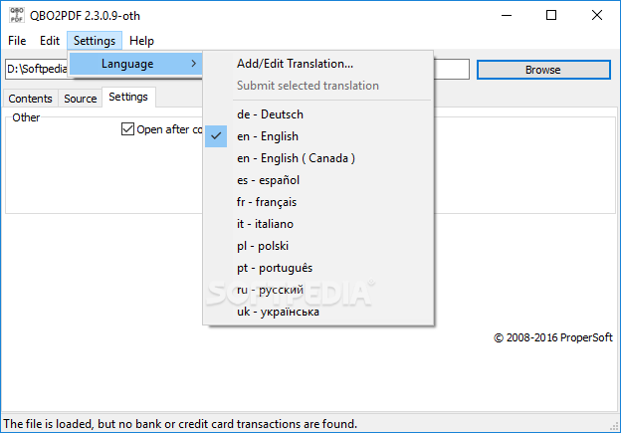
Task: Open the Help menu
Action: click(141, 41)
